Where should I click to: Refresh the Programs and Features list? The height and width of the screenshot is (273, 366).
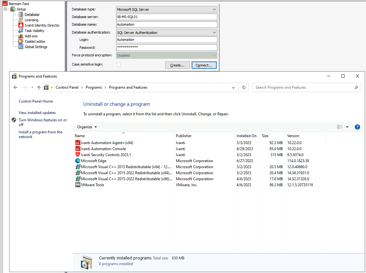(x=244, y=87)
